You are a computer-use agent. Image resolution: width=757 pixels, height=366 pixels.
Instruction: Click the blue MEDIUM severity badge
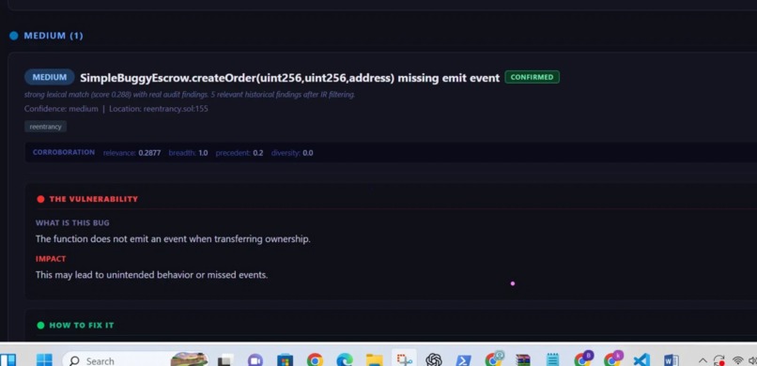(49, 77)
